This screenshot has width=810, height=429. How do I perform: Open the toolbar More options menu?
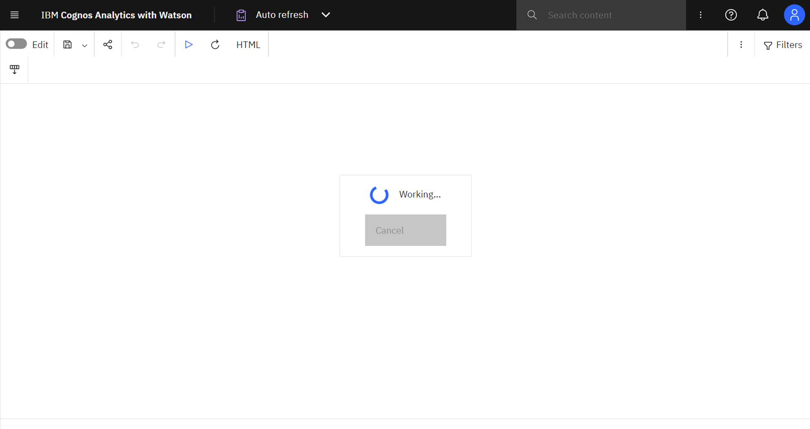coord(741,45)
